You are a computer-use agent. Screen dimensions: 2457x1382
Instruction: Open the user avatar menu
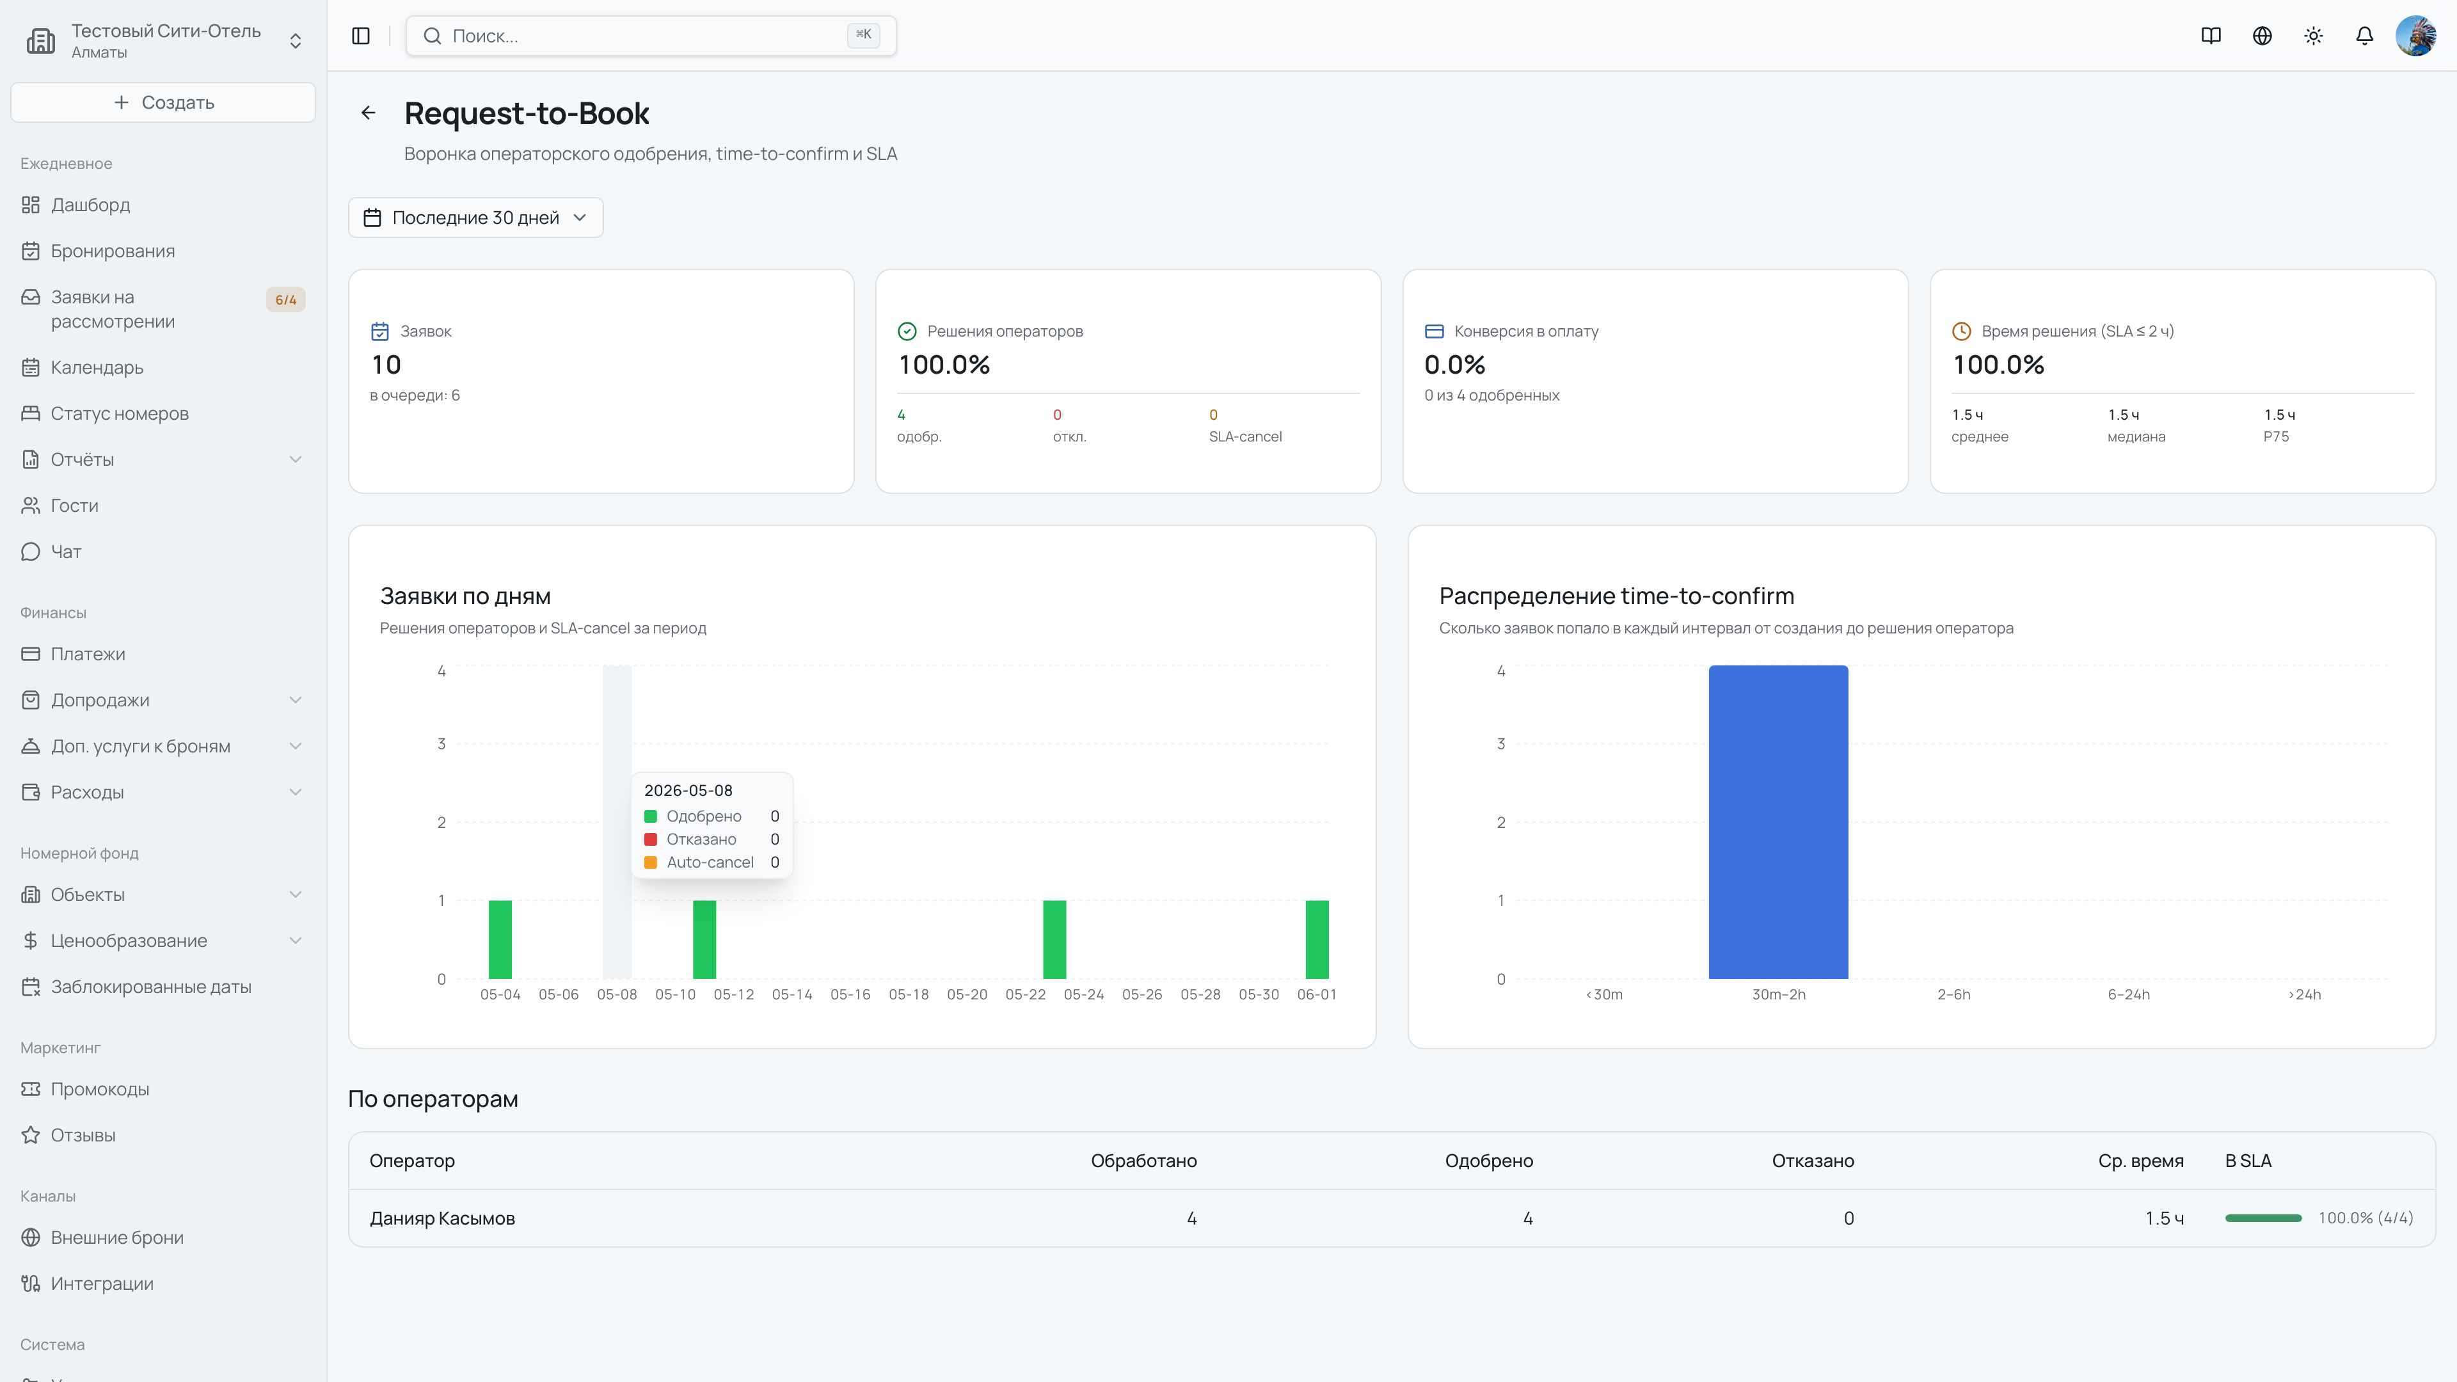tap(2416, 35)
